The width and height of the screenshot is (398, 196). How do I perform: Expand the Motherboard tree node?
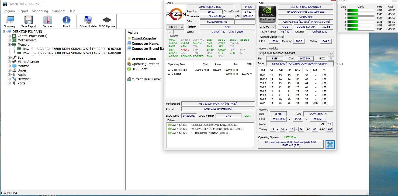point(9,40)
